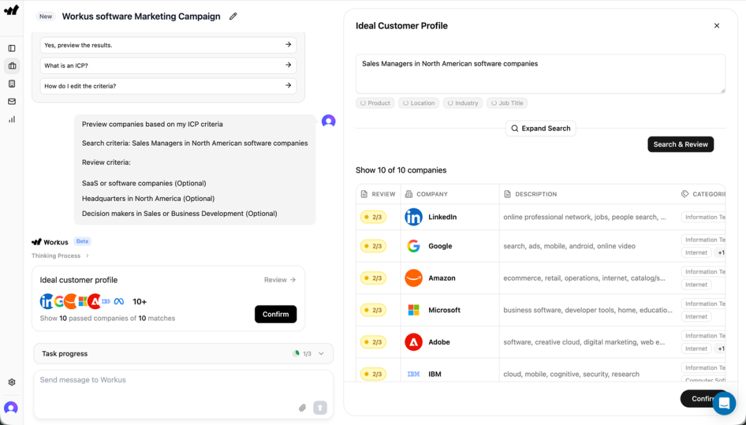This screenshot has height=425, width=746.
Task: Click the Google logo in the table
Action: pos(414,246)
